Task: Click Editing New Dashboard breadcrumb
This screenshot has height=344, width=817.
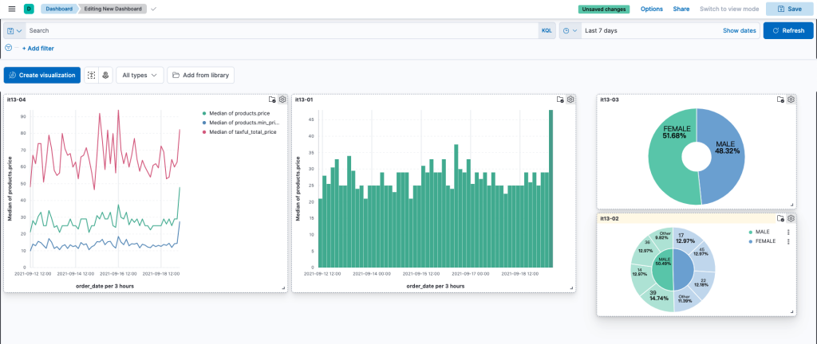Action: tap(113, 9)
